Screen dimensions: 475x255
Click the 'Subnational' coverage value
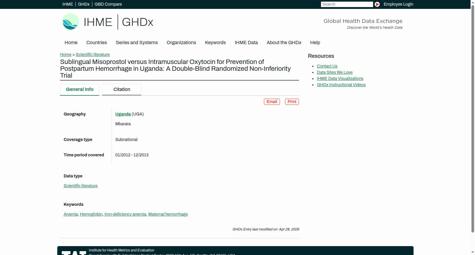[126, 139]
